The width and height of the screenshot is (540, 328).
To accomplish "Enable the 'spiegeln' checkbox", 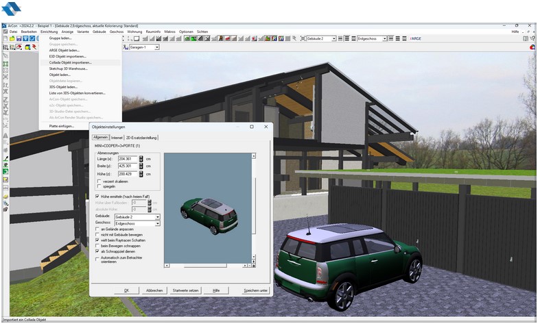I will [99, 186].
